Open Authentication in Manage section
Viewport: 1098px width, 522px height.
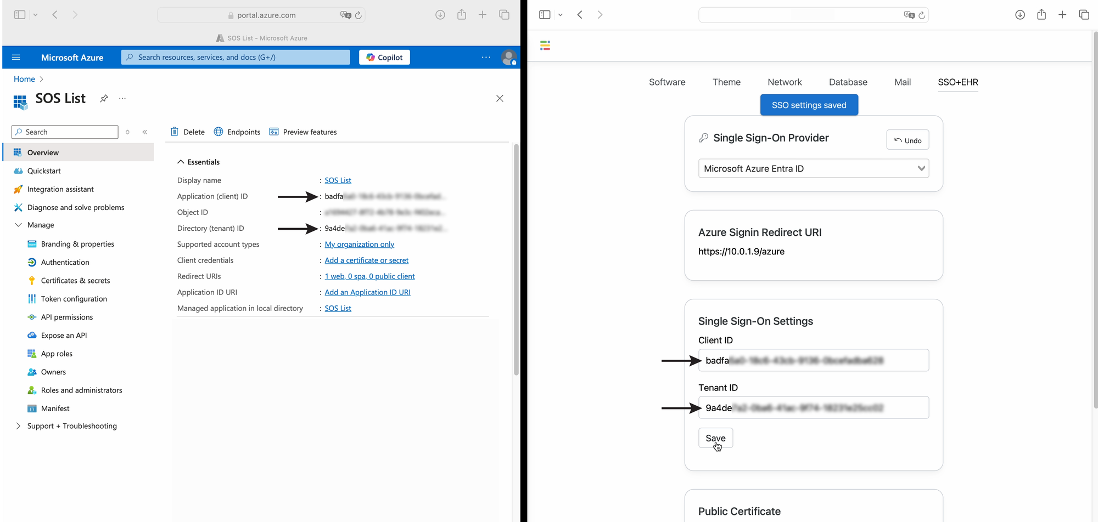click(65, 262)
